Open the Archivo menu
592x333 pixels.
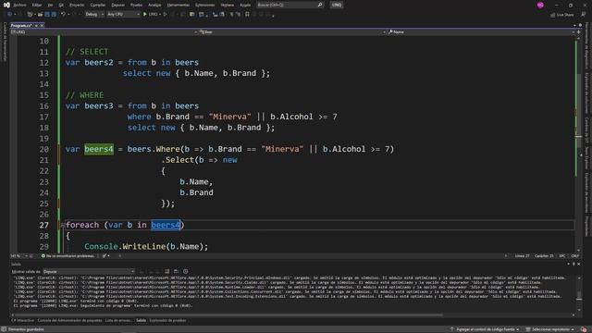coord(19,5)
